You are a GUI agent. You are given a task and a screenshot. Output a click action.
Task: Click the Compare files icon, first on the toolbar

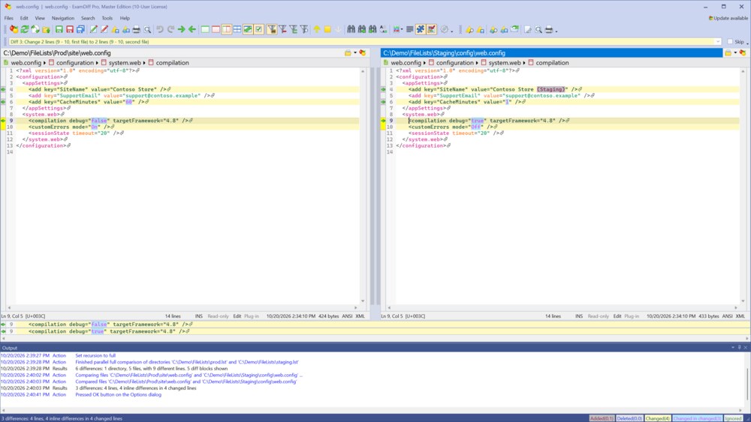[14, 30]
